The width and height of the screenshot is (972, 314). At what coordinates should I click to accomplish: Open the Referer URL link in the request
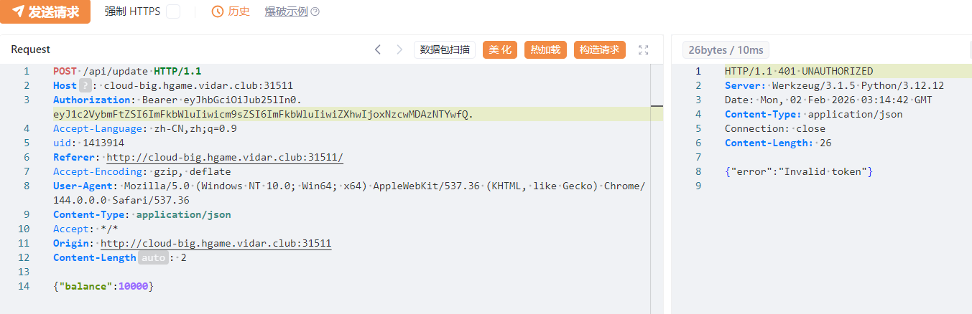(225, 157)
